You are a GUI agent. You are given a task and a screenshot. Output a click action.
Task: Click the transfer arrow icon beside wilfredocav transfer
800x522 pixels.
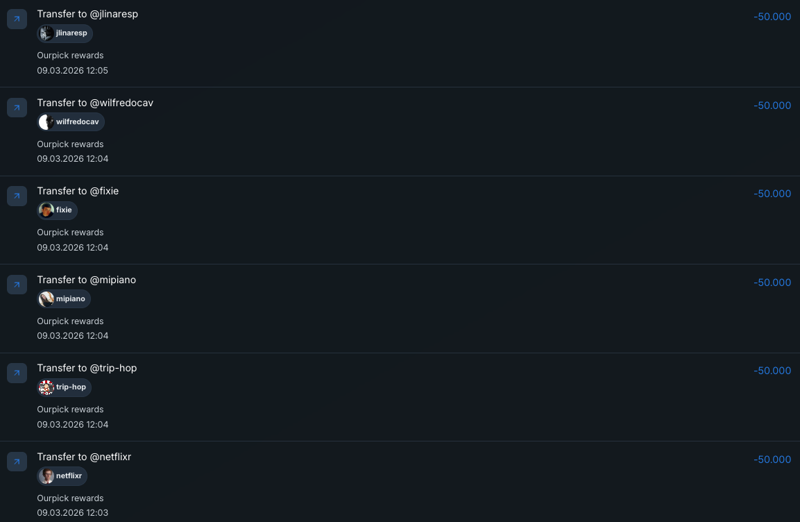click(17, 108)
